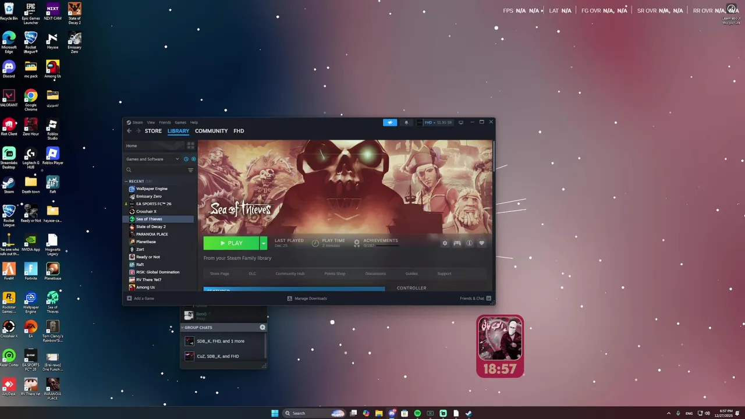This screenshot has width=745, height=419.
Task: Open the Store Page link
Action: coord(219,274)
